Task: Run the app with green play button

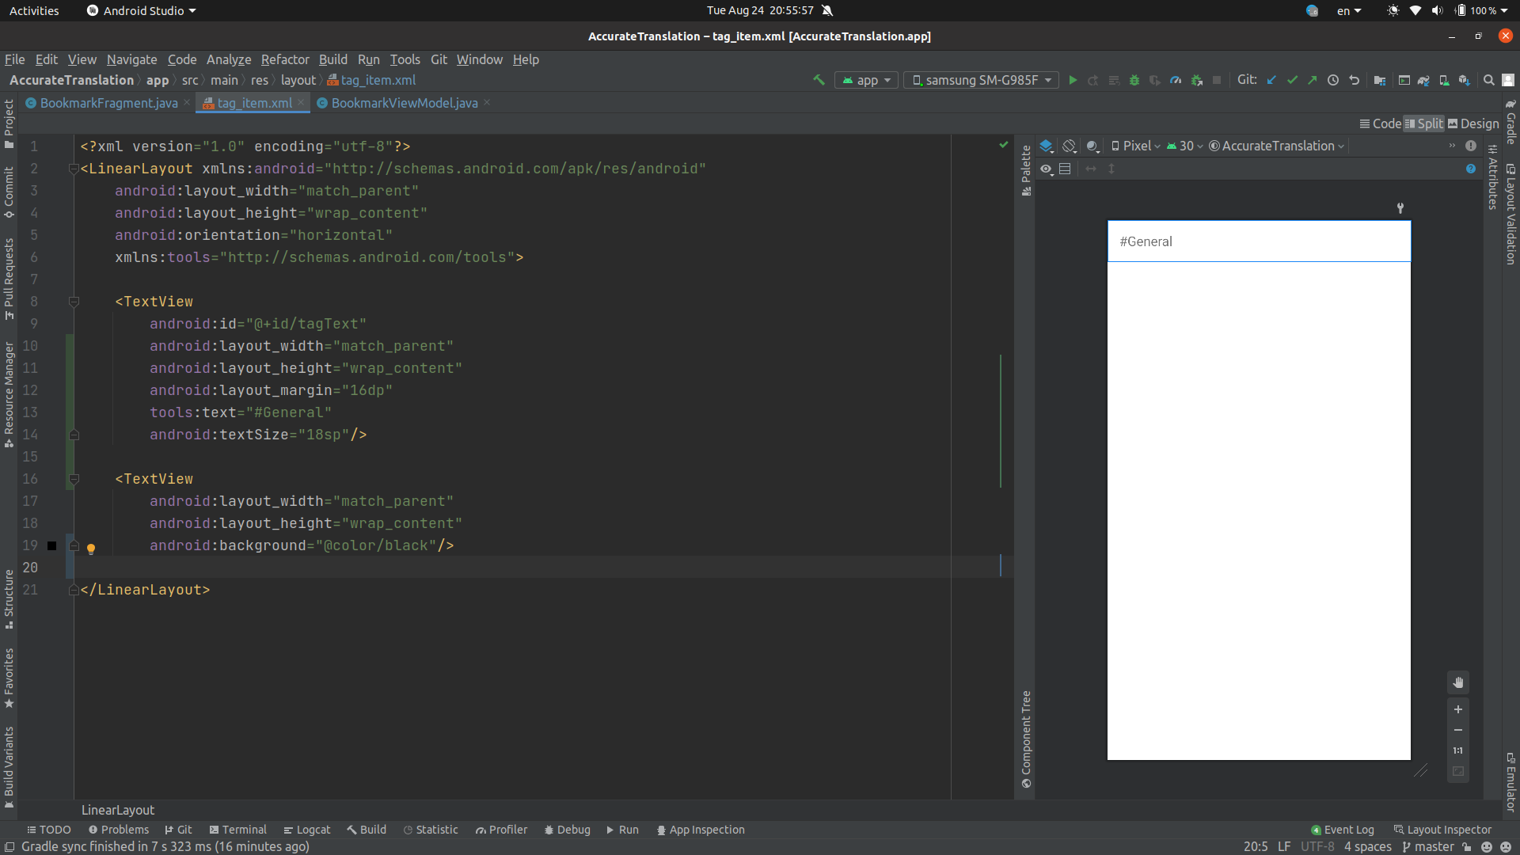Action: 1073,80
